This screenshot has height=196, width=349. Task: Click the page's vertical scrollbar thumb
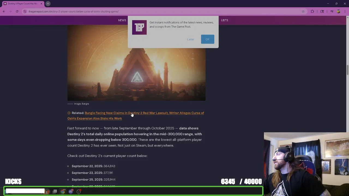pos(348,70)
